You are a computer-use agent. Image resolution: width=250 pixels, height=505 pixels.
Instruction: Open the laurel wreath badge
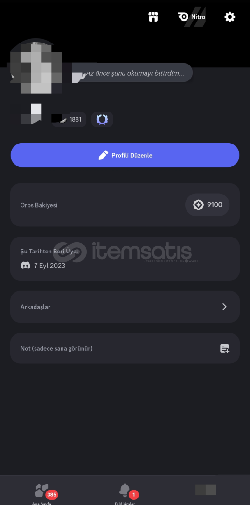point(102,120)
